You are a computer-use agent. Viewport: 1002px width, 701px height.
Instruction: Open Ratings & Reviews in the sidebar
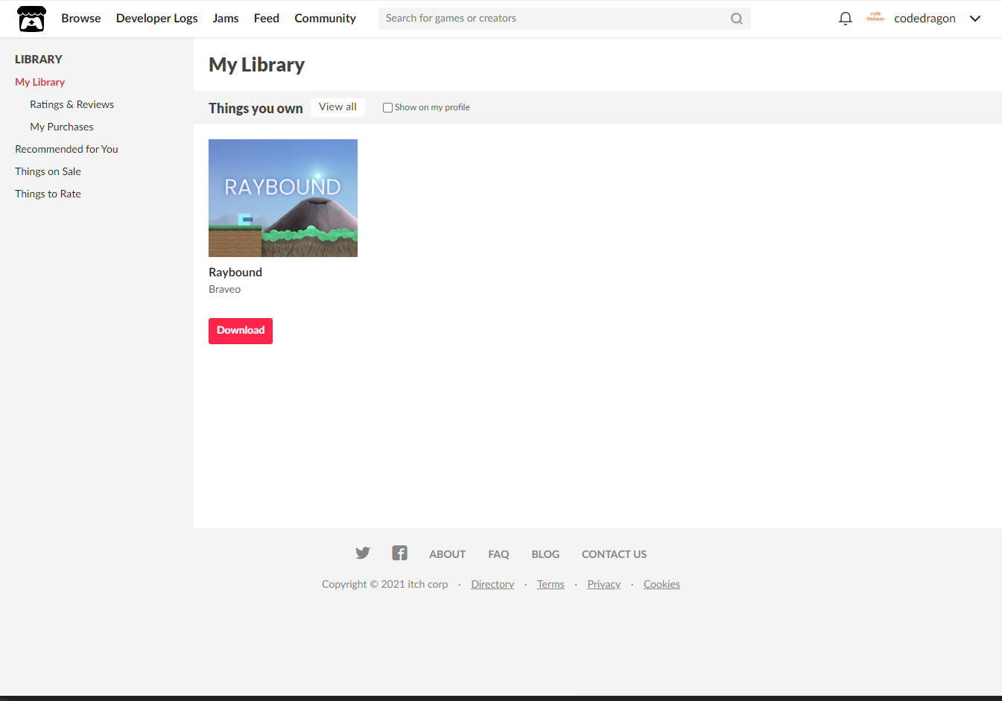coord(72,104)
